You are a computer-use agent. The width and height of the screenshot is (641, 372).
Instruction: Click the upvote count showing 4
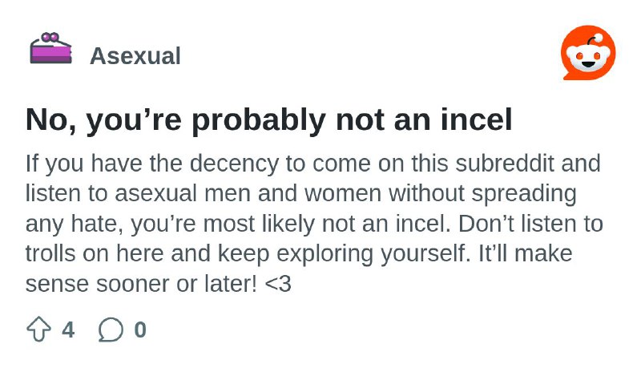[x=68, y=330]
